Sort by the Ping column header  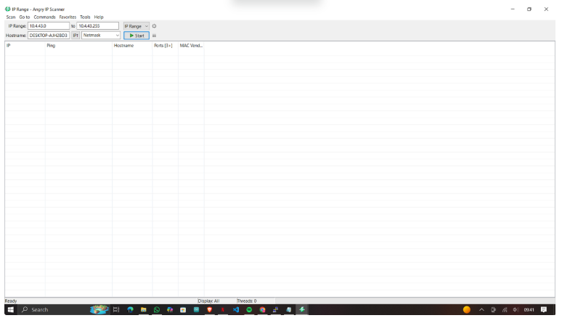[x=78, y=46]
